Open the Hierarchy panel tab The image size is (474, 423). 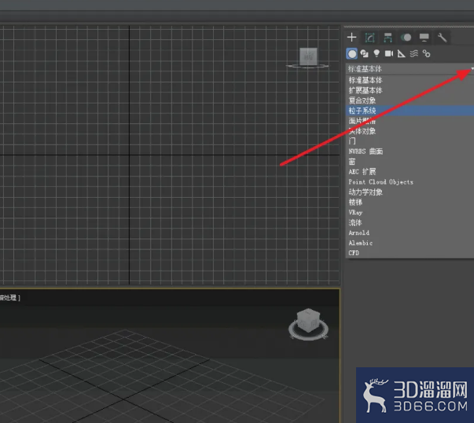388,38
